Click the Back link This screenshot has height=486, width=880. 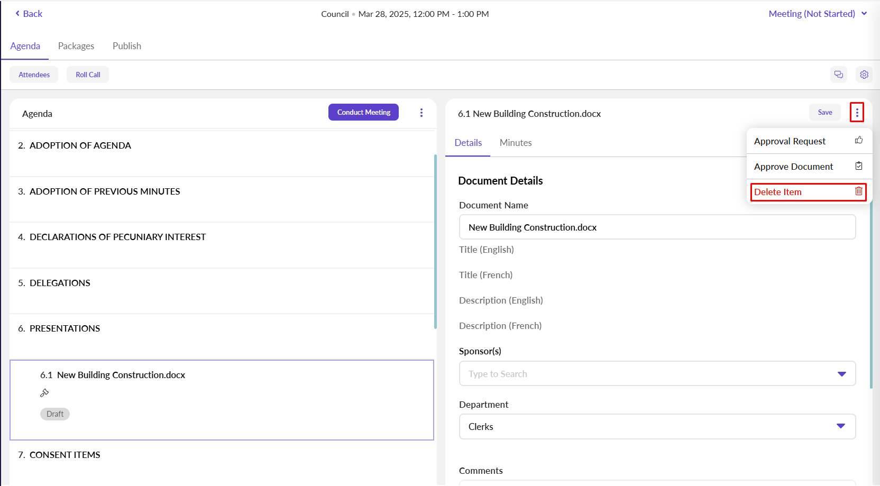point(29,14)
